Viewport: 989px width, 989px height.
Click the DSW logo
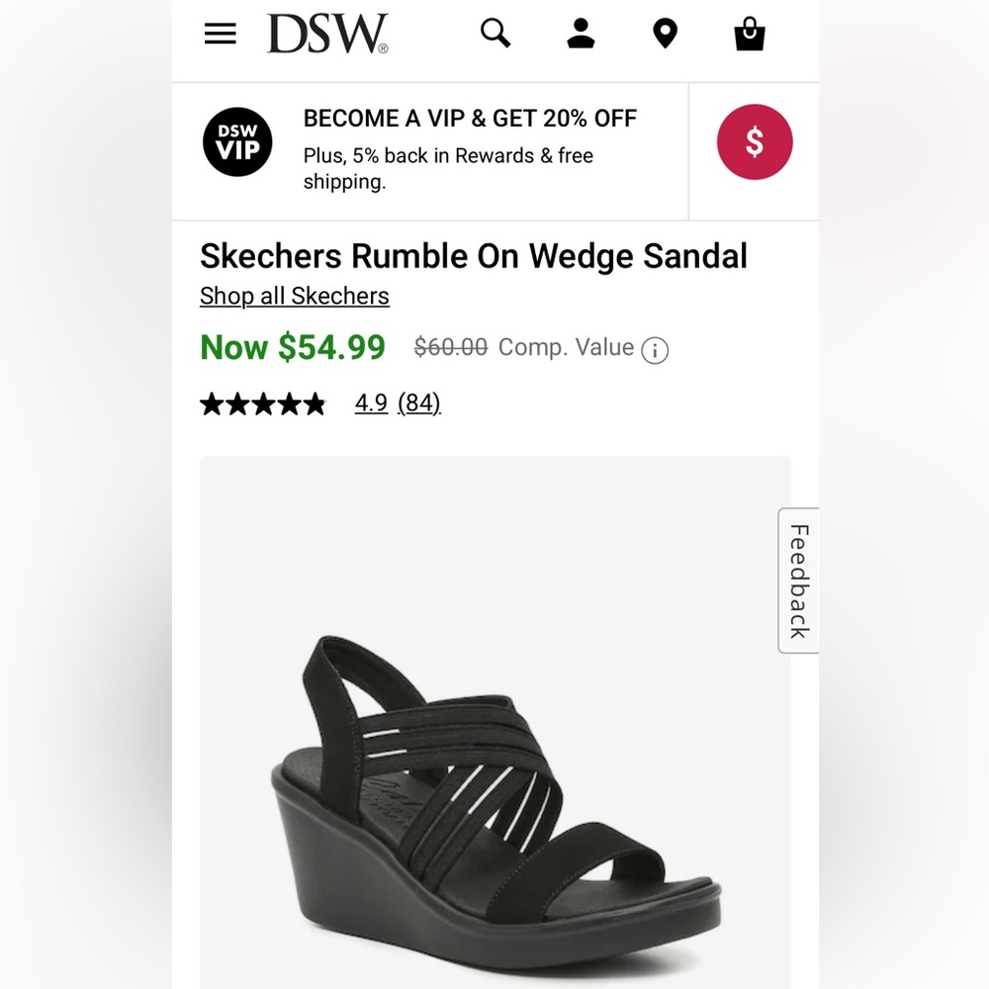click(326, 33)
